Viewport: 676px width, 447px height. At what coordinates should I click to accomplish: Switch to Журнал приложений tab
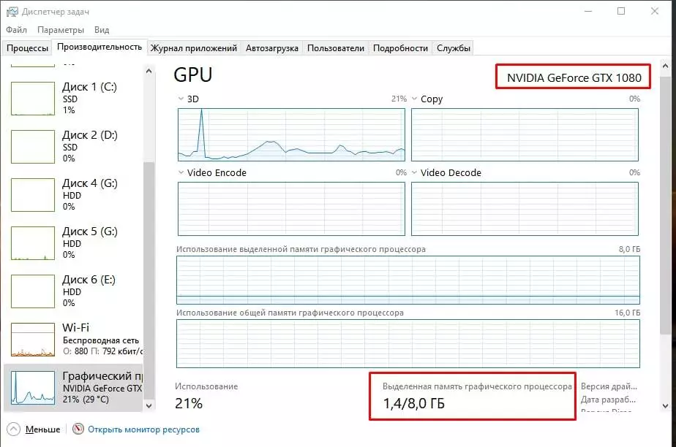[194, 47]
